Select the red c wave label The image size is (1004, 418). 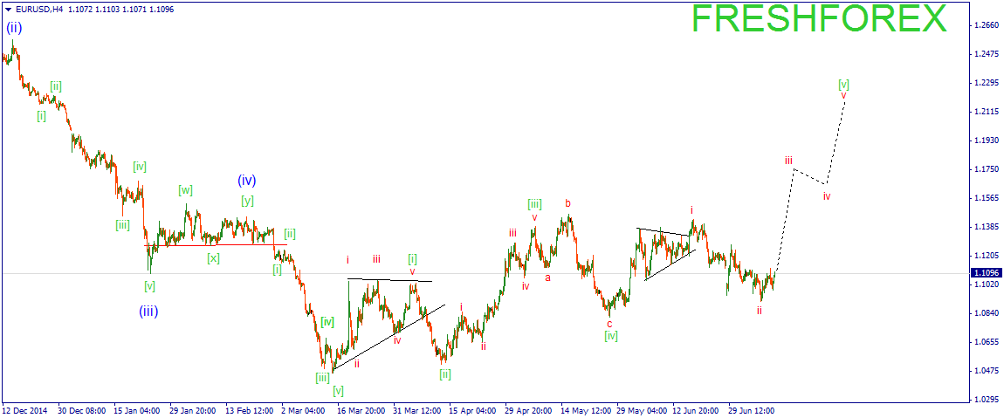609,324
